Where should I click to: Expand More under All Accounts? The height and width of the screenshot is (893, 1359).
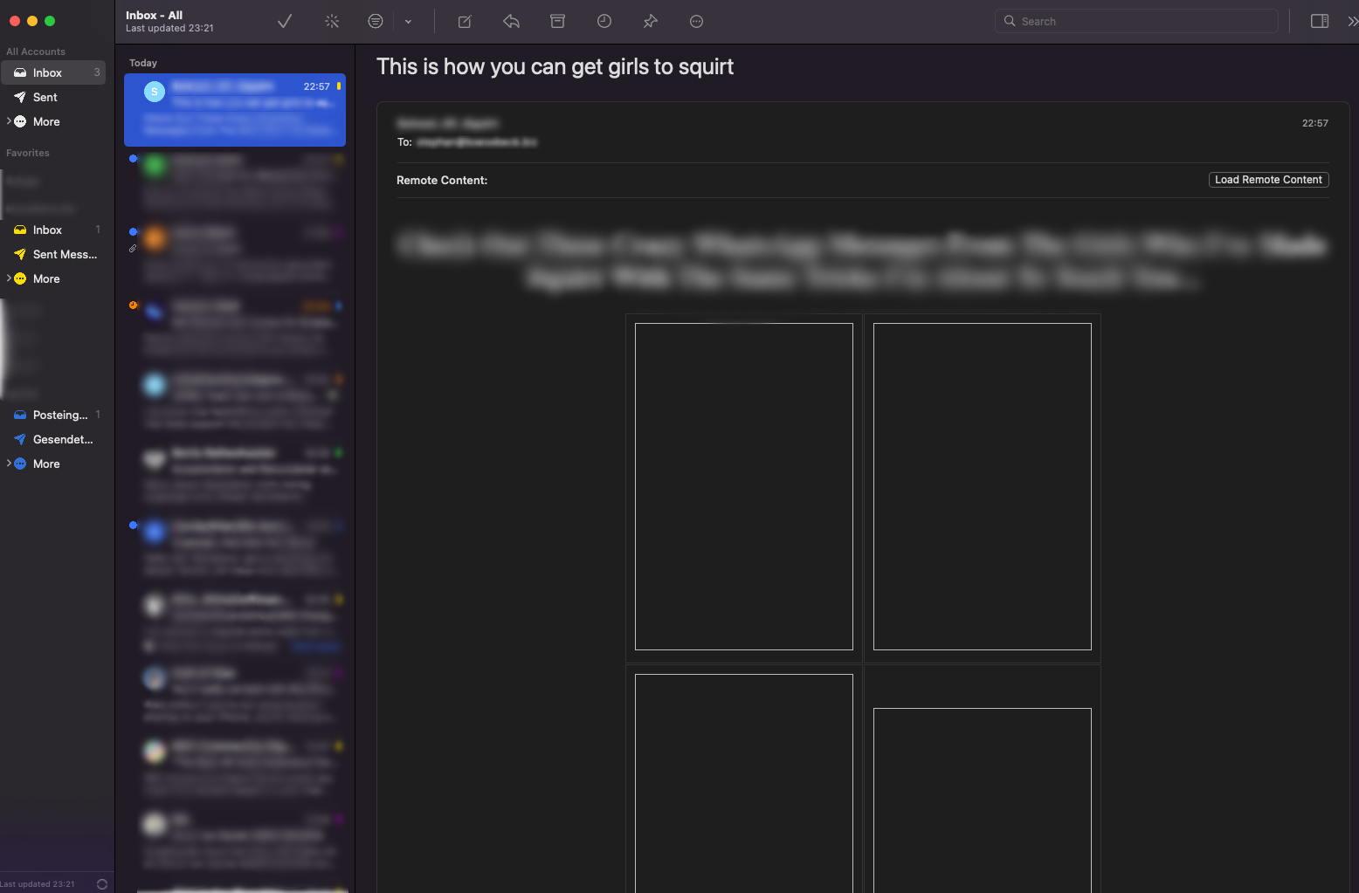coord(10,121)
